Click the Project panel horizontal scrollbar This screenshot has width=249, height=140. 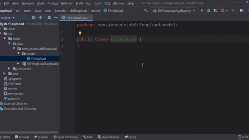click(29, 132)
